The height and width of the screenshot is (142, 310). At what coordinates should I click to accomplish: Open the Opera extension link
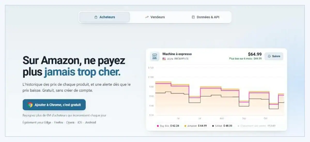tap(70, 122)
